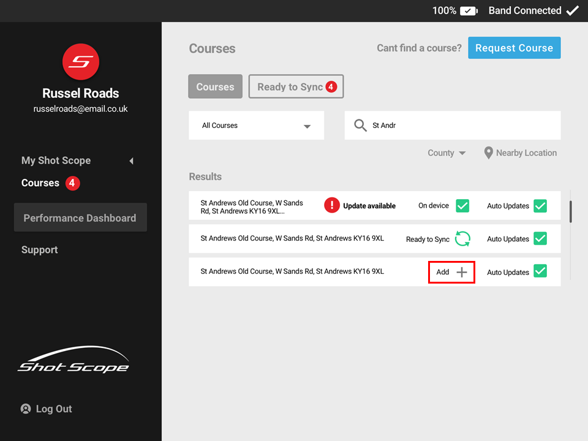Image resolution: width=588 pixels, height=441 pixels.
Task: Click the green Ready to Sync arrows icon
Action: (x=462, y=238)
